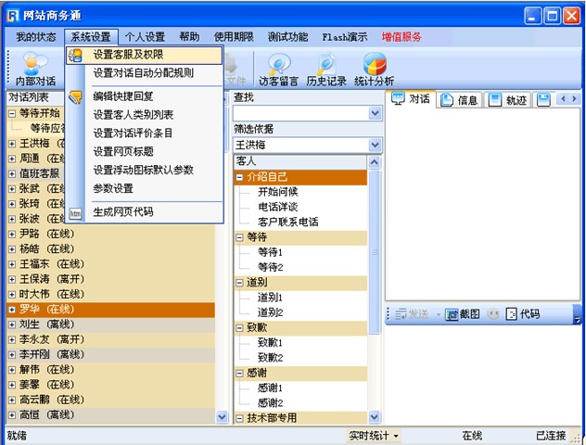Click the 编辑快捷回复 pencil icon

[x=75, y=96]
